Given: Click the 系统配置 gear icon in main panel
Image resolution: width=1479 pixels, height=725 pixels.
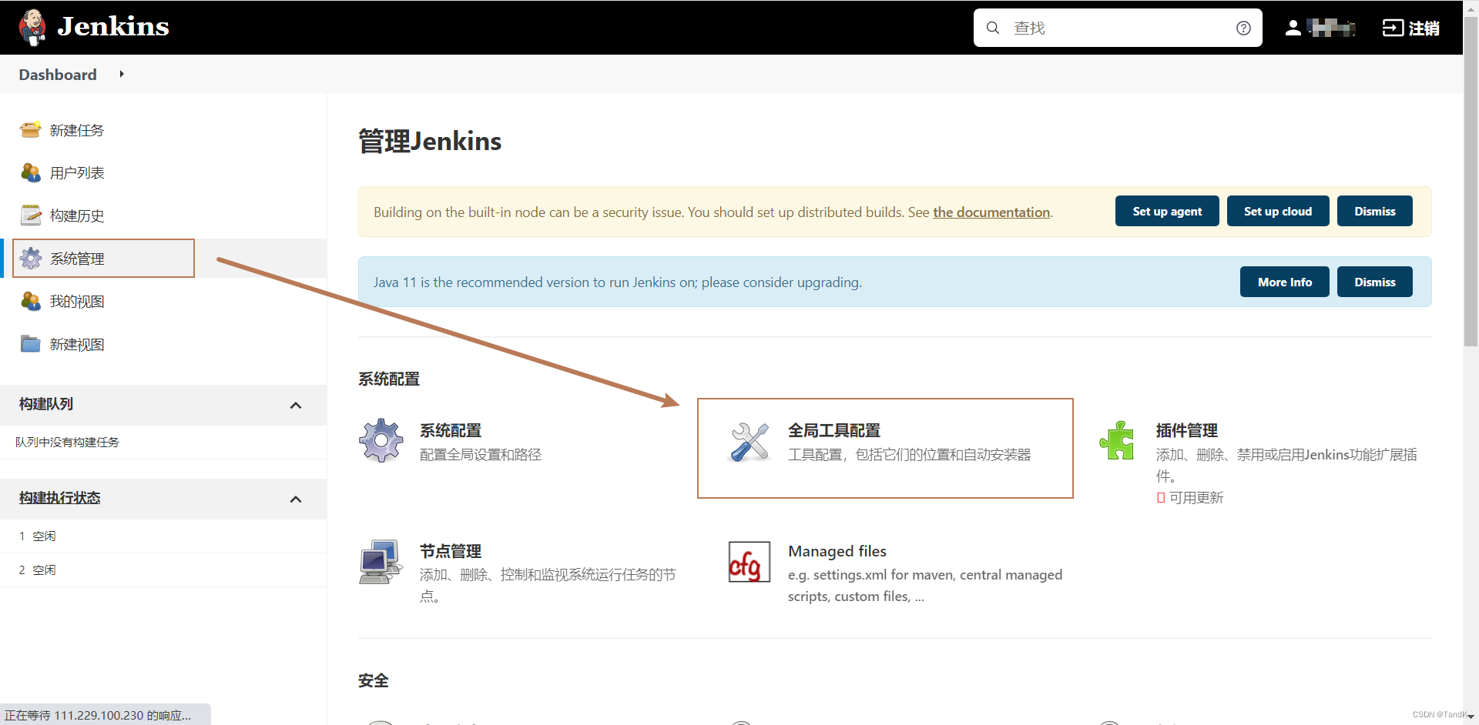Looking at the screenshot, I should click(x=381, y=440).
